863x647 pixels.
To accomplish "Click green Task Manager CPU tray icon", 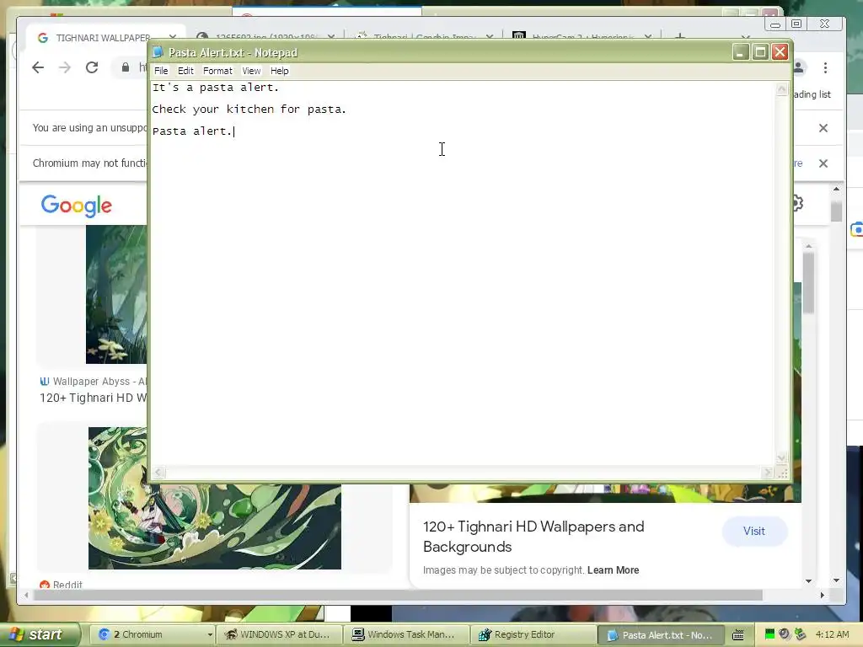I will tap(770, 634).
